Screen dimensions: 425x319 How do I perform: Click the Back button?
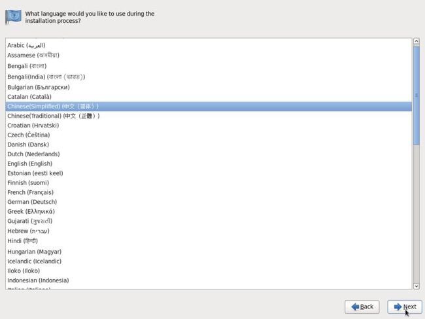point(362,307)
